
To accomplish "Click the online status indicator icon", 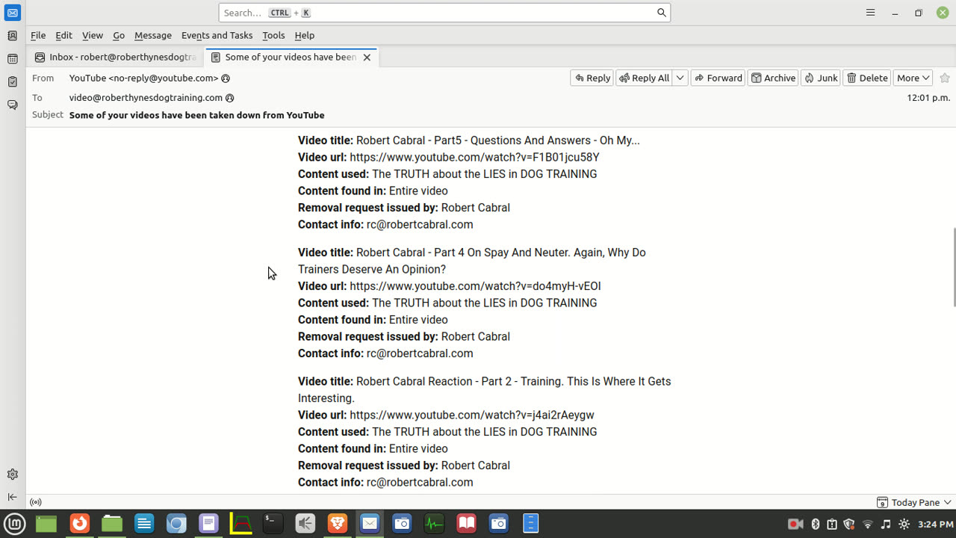I will [x=36, y=502].
